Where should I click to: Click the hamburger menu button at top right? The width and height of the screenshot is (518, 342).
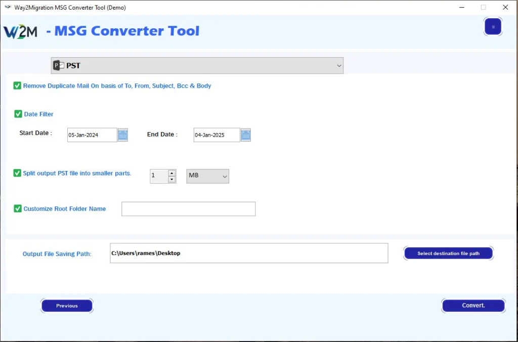pos(493,27)
